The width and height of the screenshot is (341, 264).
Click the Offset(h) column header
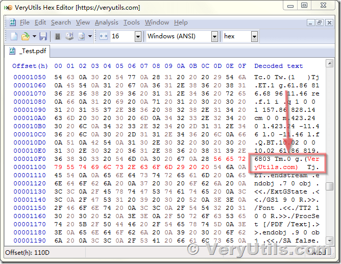coord(30,66)
